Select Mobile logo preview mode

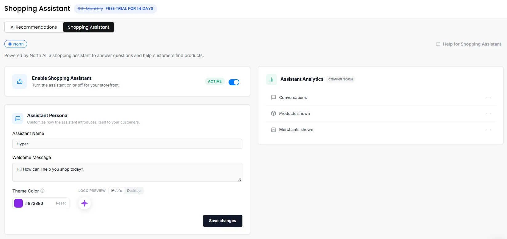(117, 191)
